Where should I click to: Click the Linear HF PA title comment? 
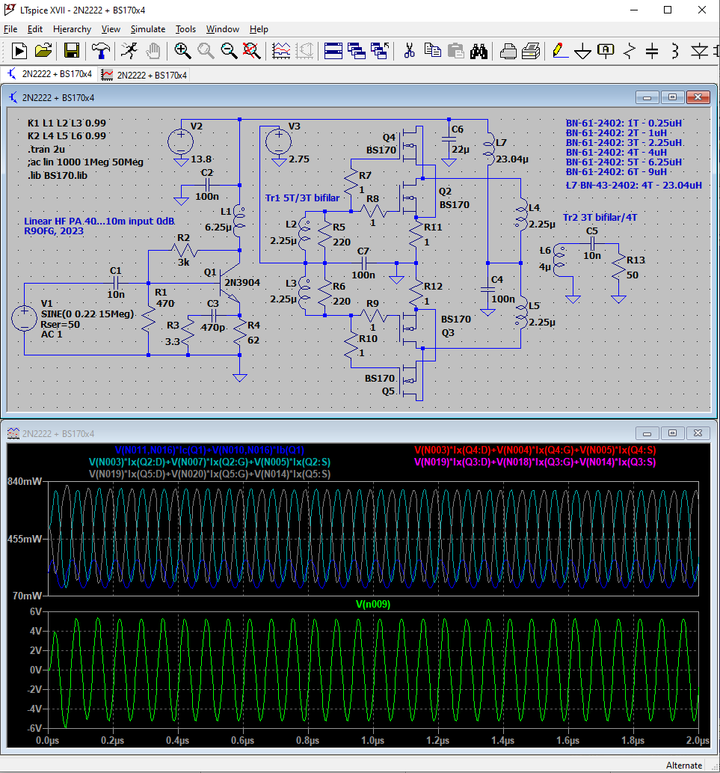pos(99,221)
